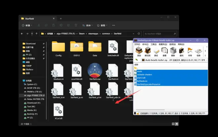The width and height of the screenshot is (218, 137).
Task: Click 'steamapps' in the address breadcrumb
Action: tap(93, 34)
